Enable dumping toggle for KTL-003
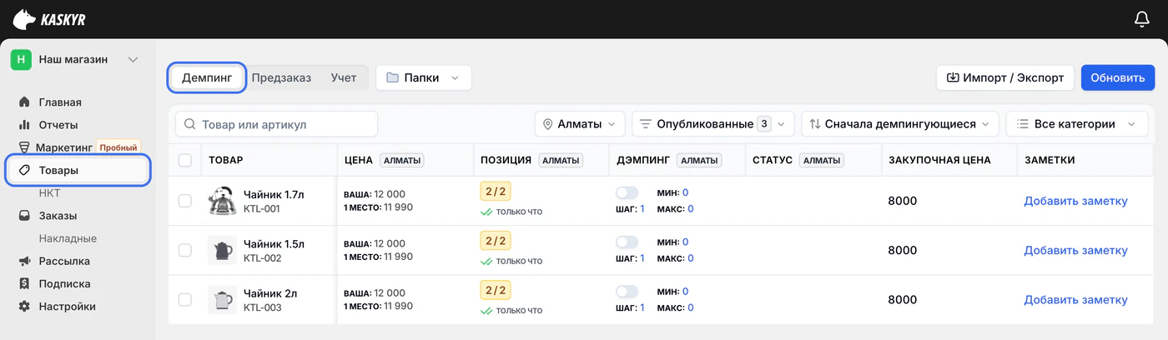Screen dimensions: 1168x340 [x=627, y=292]
